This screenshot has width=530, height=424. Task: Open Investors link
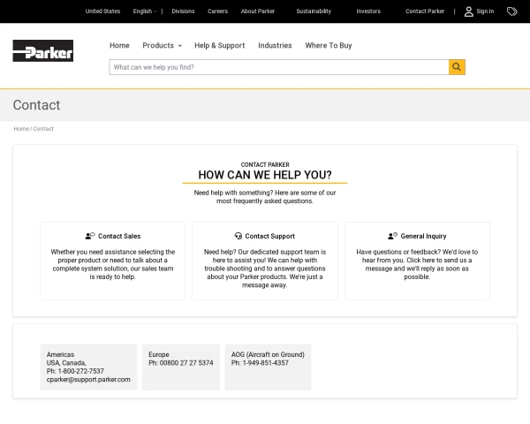tap(368, 11)
